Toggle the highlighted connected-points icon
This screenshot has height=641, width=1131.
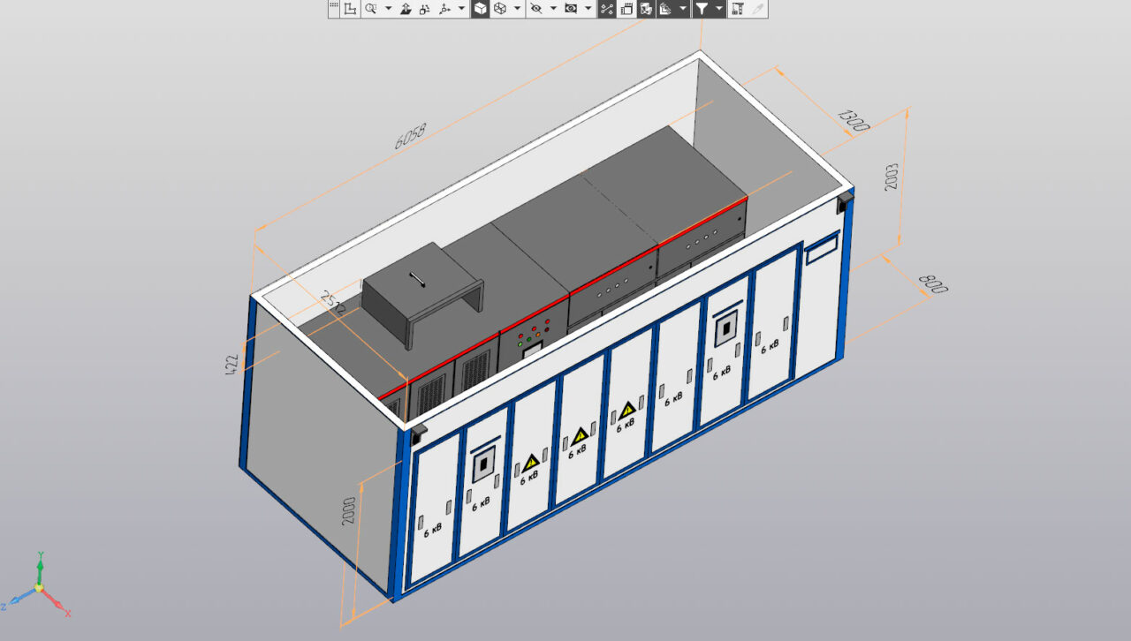coord(607,9)
